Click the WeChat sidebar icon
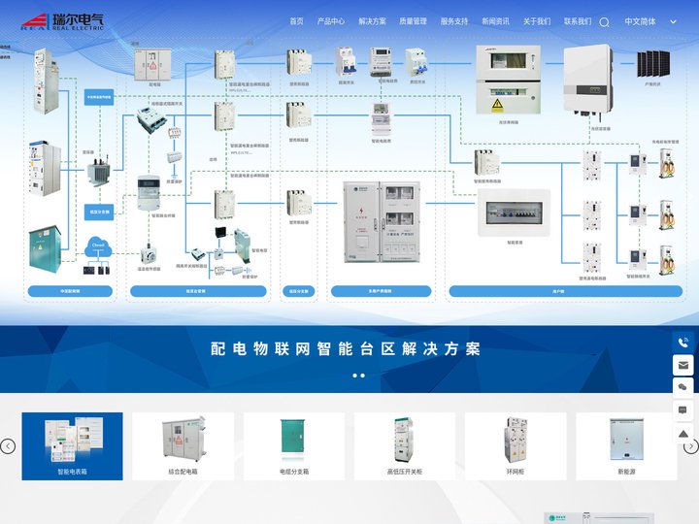This screenshot has width=699, height=524. tap(682, 387)
